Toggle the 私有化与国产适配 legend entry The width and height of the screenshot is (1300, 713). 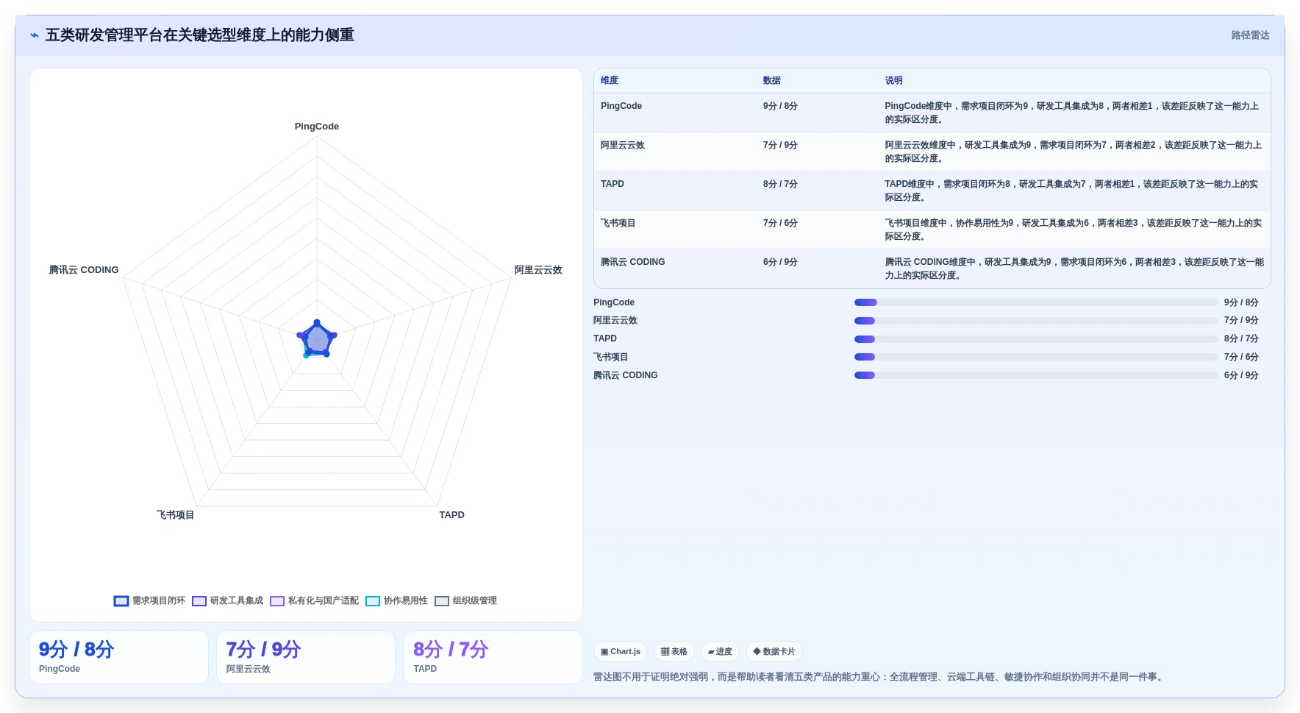point(314,600)
